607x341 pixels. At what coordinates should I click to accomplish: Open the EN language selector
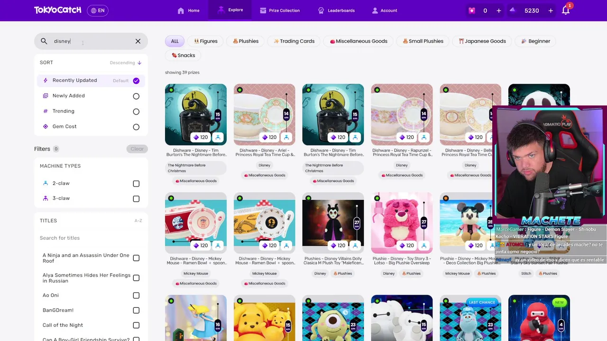pyautogui.click(x=98, y=10)
